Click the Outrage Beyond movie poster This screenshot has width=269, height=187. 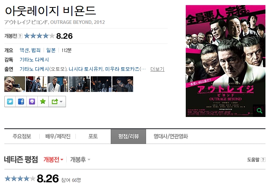click(225, 61)
